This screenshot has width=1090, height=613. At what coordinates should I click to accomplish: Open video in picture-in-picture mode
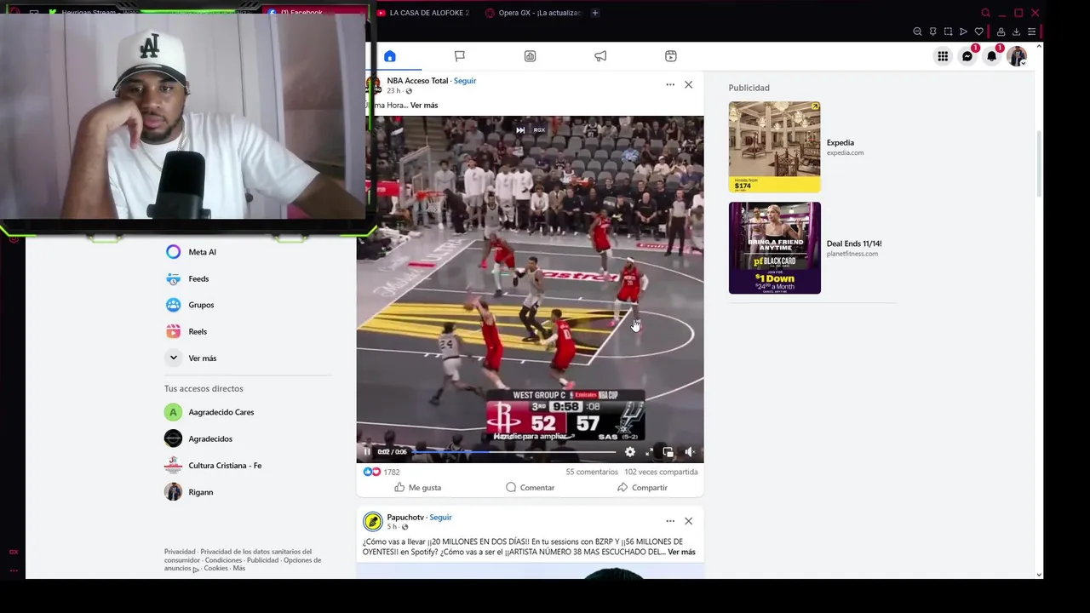(668, 452)
